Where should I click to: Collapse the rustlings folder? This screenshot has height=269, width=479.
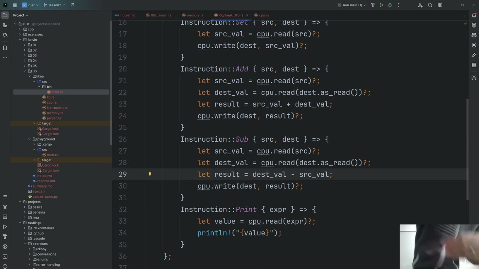(20, 223)
